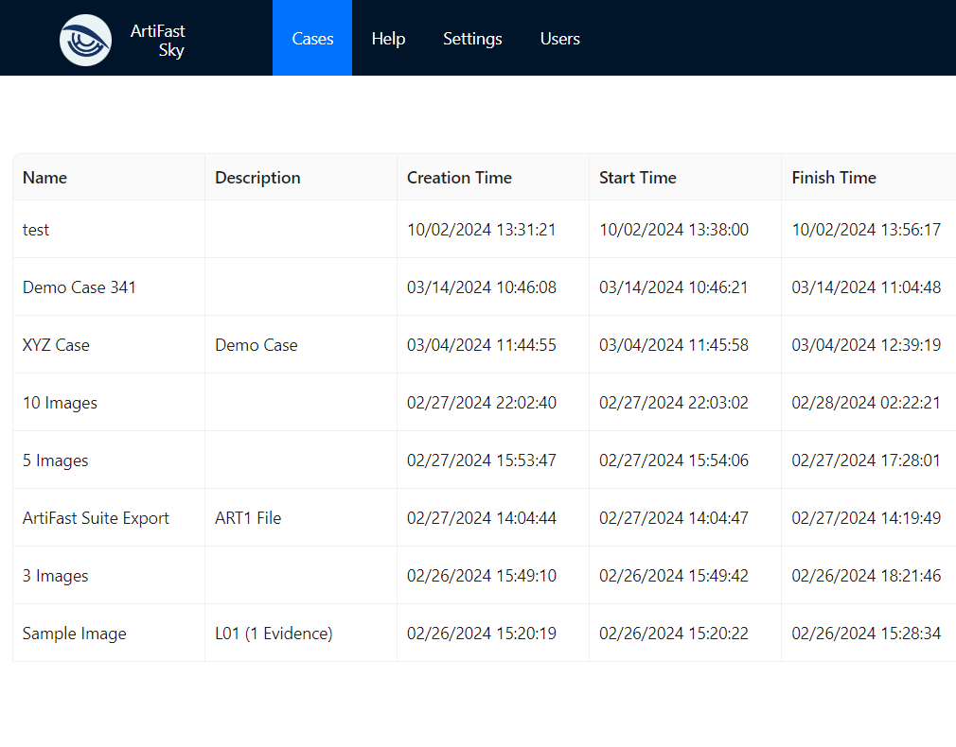The width and height of the screenshot is (956, 747).
Task: Open the Help menu item
Action: 388,39
